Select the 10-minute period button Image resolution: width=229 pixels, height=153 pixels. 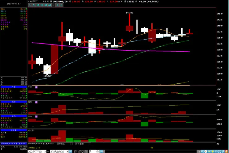tap(38, 5)
